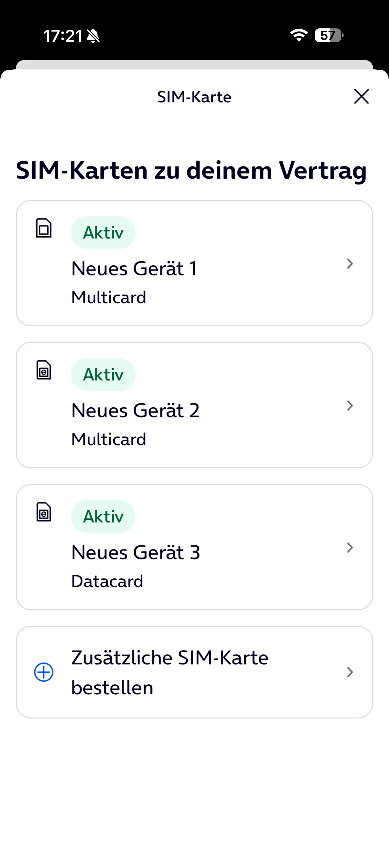Tap the eSIM icon for Neues Gerät 3

pyautogui.click(x=44, y=512)
